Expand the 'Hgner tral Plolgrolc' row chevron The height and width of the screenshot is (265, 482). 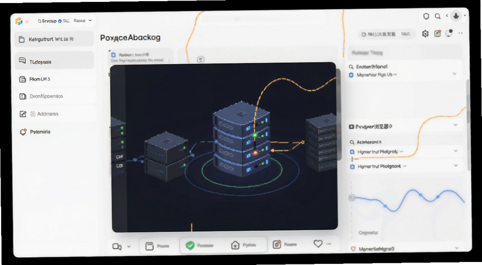456,151
